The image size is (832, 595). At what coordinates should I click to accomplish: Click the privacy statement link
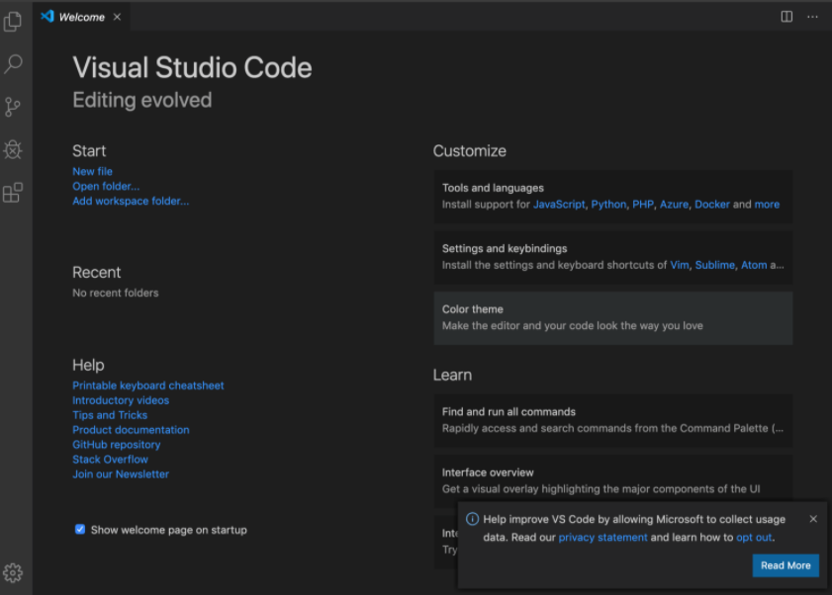(602, 538)
